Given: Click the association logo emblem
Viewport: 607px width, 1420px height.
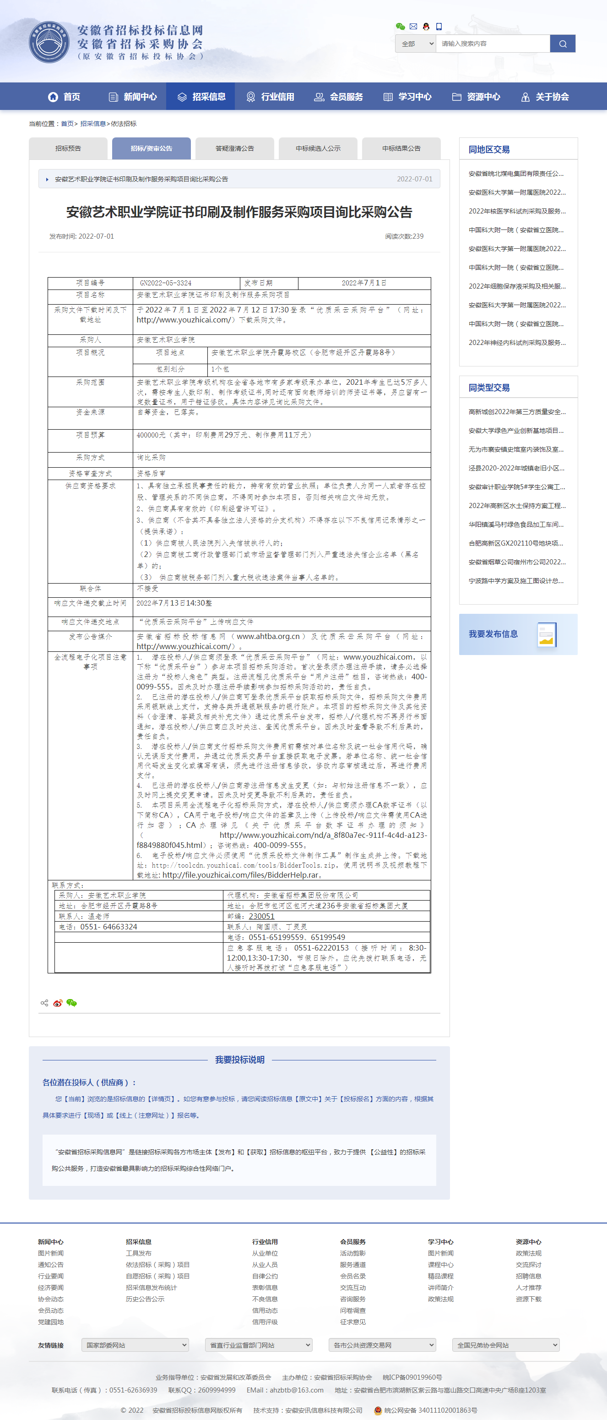Looking at the screenshot, I should pyautogui.click(x=49, y=43).
